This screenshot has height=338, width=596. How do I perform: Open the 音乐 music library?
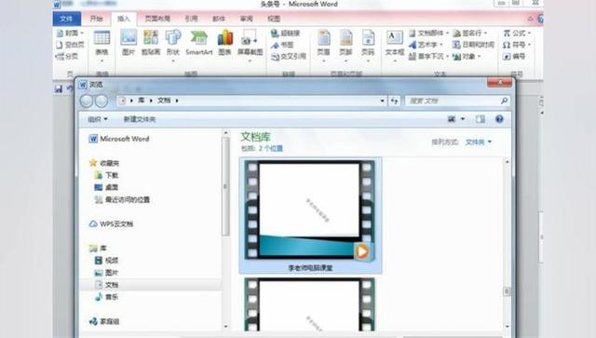tap(106, 297)
